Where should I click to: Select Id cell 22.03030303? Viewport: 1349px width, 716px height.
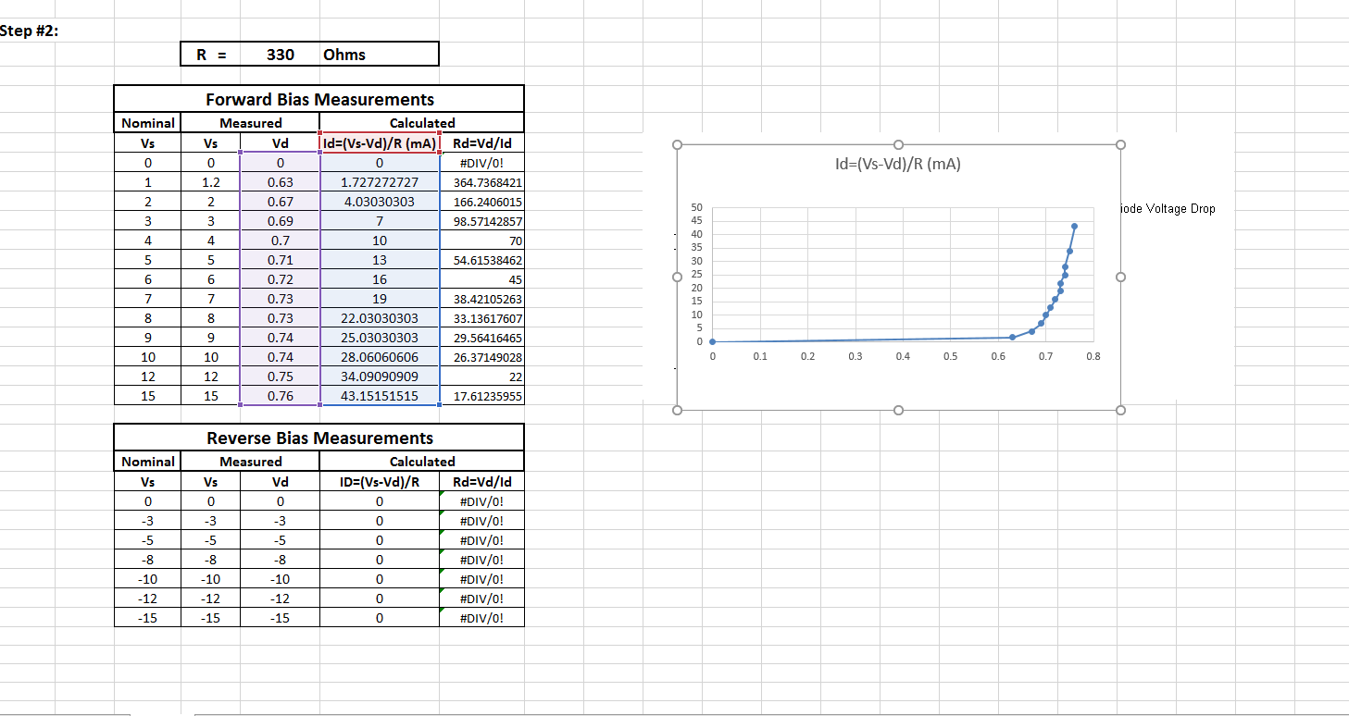point(380,318)
